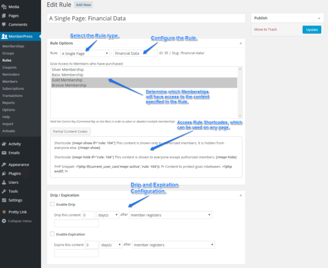Open the Memberships submenu item
The height and width of the screenshot is (268, 328).
point(13,46)
